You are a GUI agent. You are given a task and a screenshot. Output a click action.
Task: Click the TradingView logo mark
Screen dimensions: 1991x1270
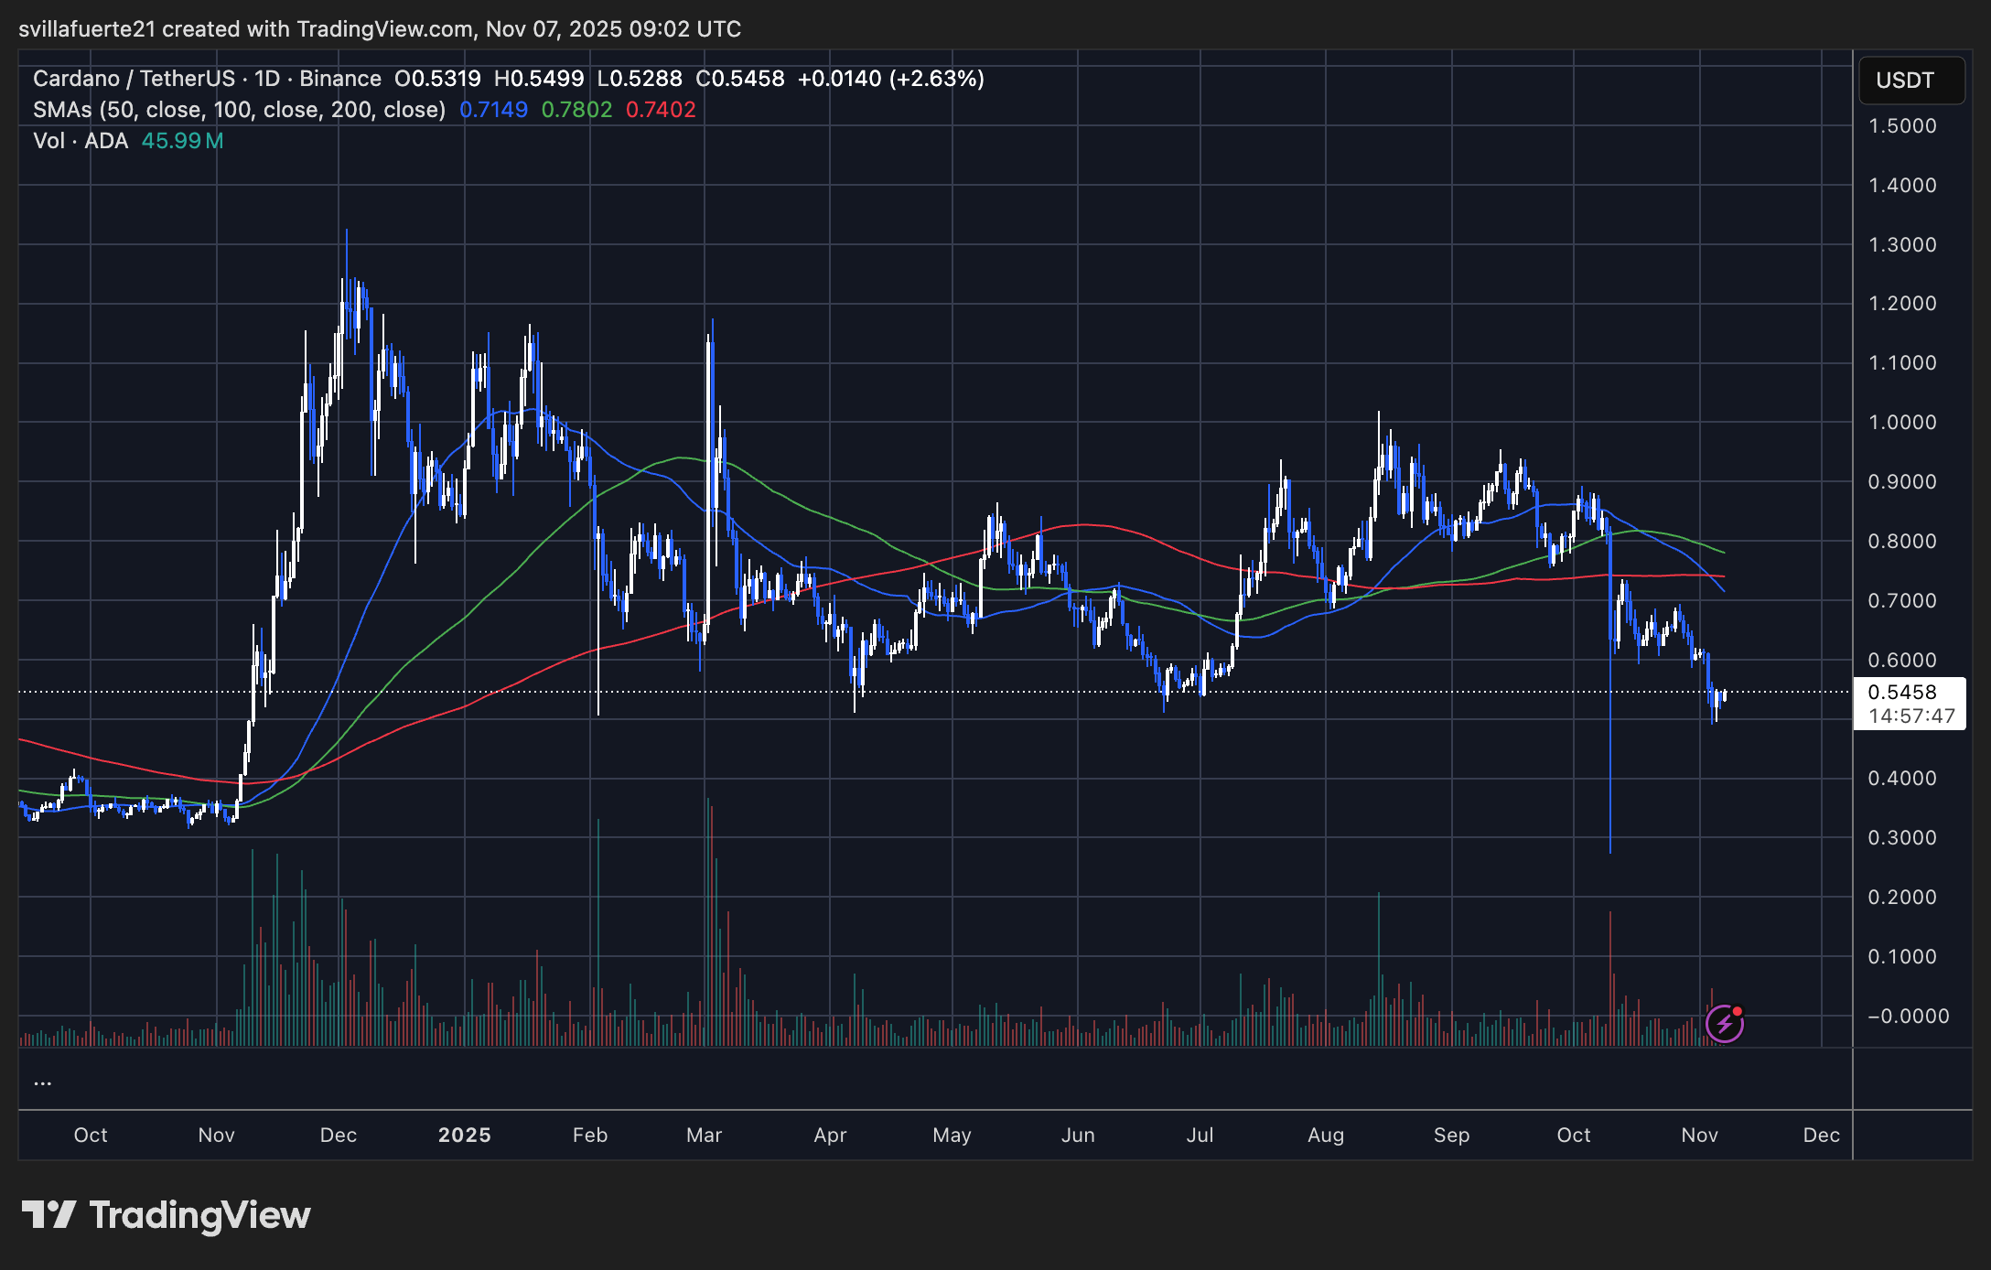48,1215
